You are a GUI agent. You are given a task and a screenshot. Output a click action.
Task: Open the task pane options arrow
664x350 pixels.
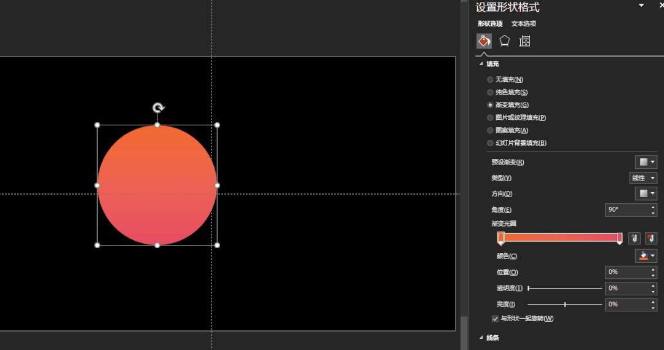[641, 6]
